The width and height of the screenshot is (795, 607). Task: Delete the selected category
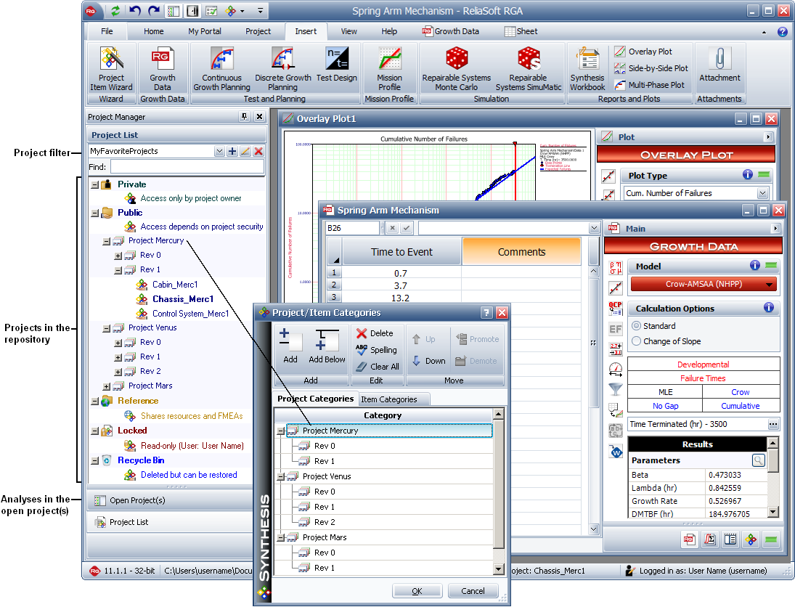point(375,333)
